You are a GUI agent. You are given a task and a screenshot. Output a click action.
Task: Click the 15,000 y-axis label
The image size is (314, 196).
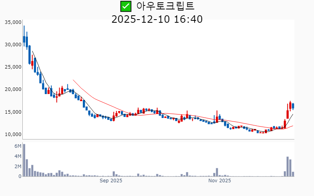click(x=13, y=112)
